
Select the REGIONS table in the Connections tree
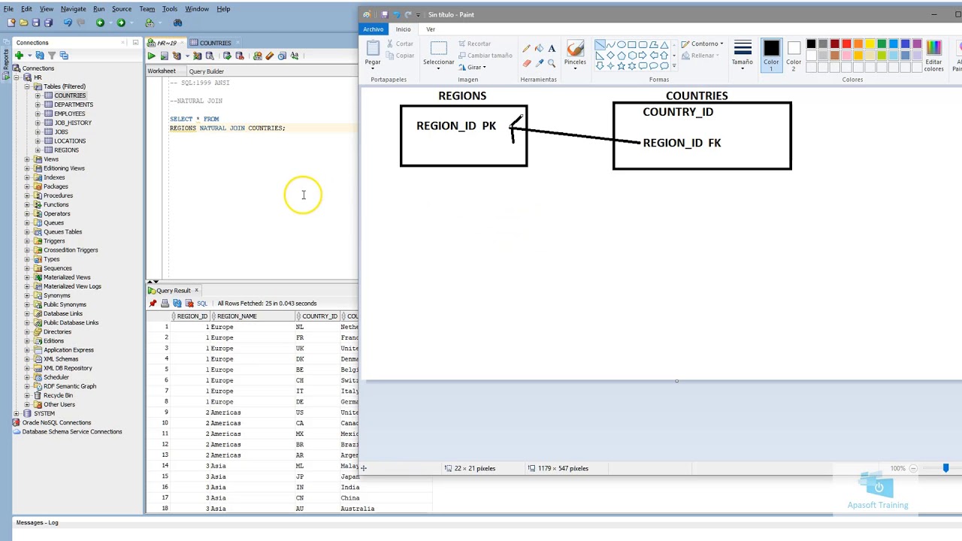[66, 150]
